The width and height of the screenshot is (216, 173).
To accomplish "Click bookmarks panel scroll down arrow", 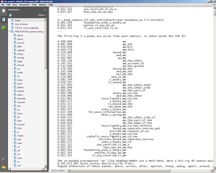I will 45,166.
